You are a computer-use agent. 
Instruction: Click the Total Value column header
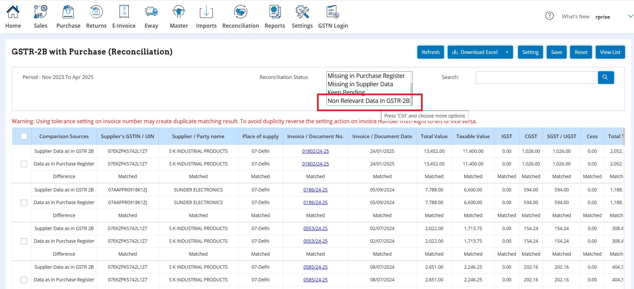[434, 136]
